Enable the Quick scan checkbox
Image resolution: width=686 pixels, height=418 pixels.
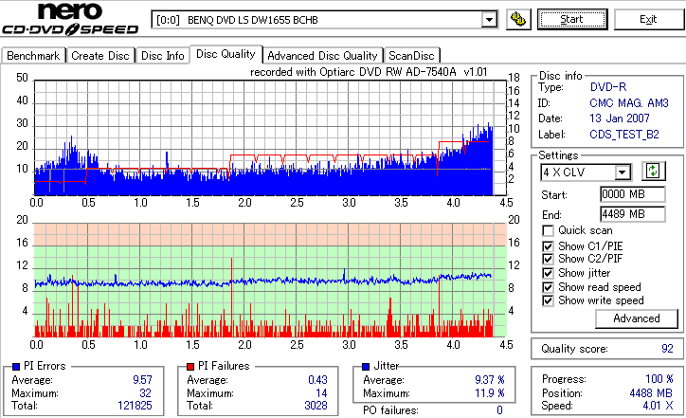pos(548,230)
